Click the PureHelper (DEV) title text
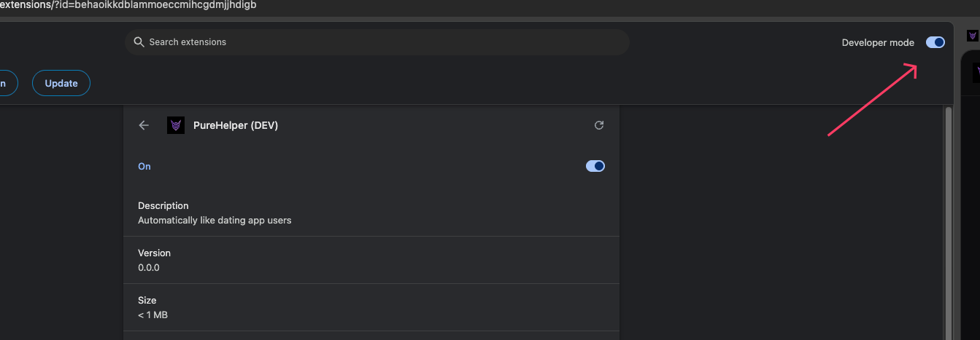 click(236, 125)
